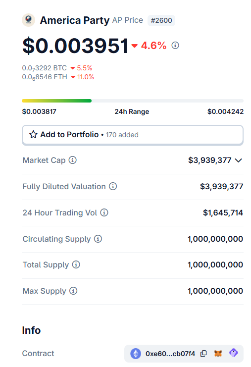Click the 0.0₆8546 ETH price
The width and height of the screenshot is (251, 367).
click(45, 77)
